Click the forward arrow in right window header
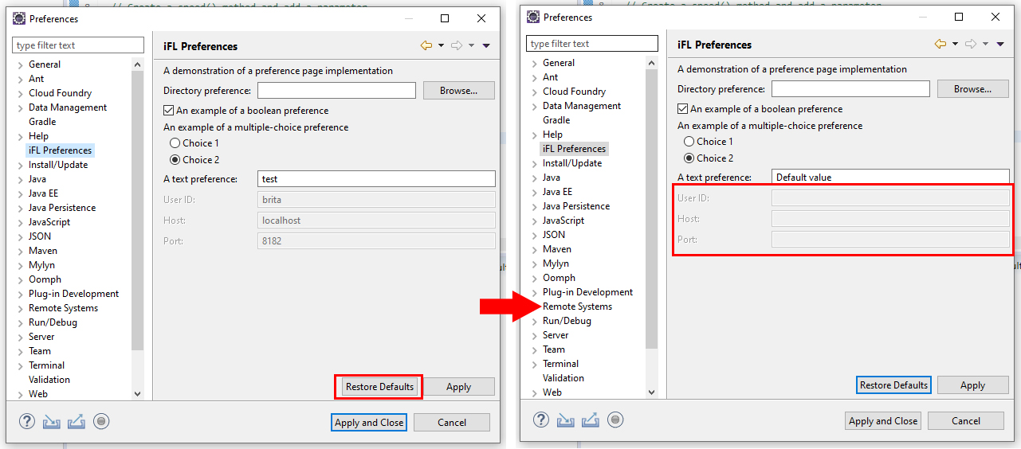 971,45
